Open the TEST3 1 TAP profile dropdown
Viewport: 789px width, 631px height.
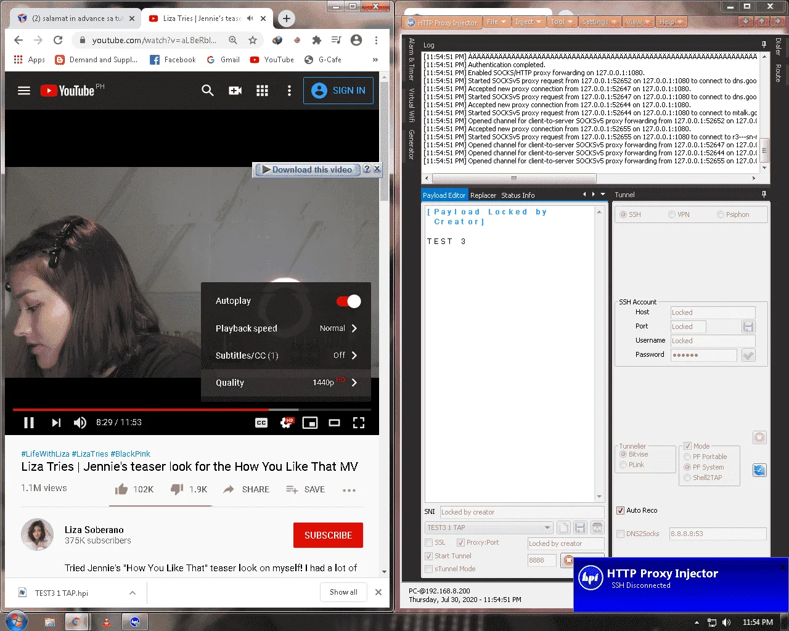click(x=489, y=527)
